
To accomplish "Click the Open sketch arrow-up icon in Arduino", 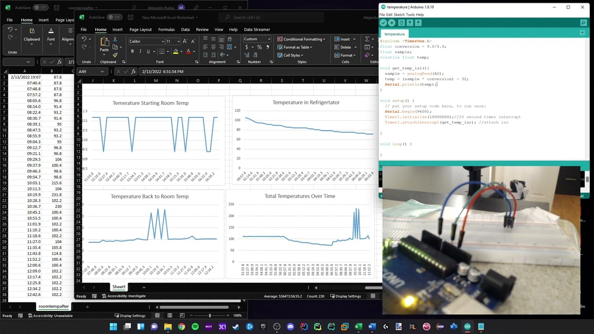I will 410,23.
